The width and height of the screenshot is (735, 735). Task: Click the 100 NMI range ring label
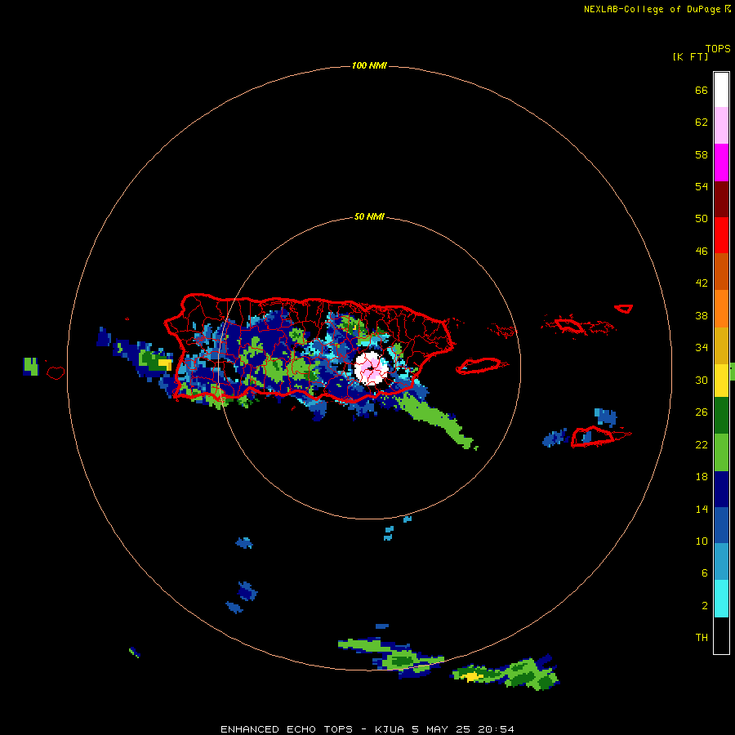(369, 65)
